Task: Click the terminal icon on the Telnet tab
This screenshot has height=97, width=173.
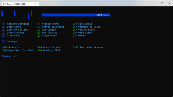Action: click(4, 4)
